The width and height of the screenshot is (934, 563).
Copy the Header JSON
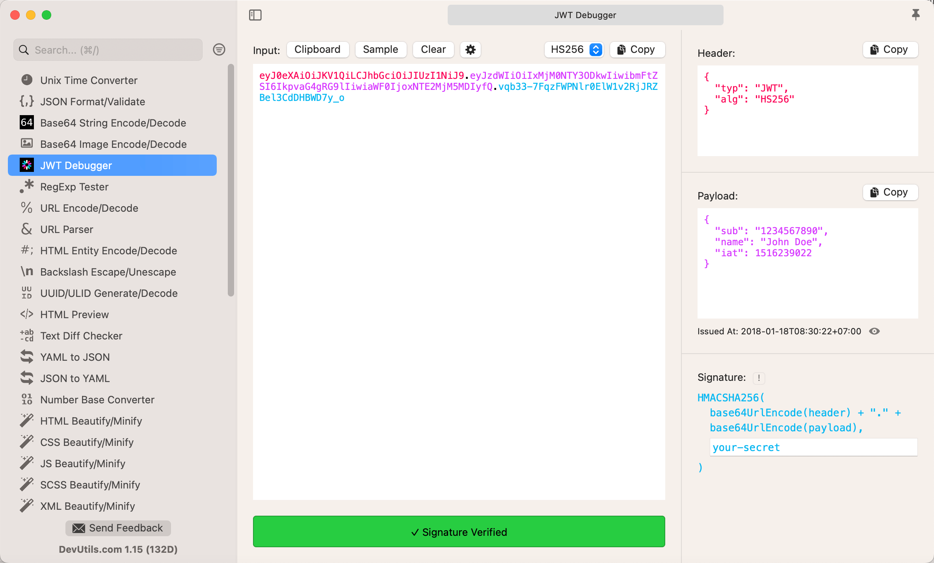890,50
